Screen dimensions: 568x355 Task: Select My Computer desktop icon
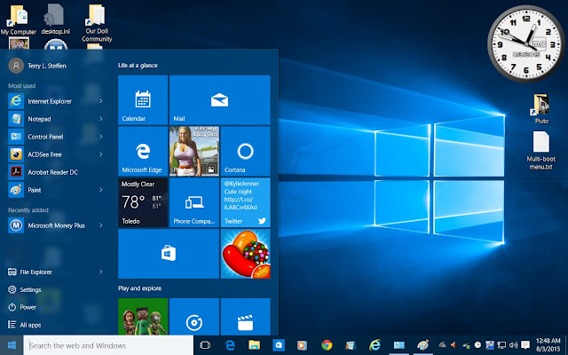click(18, 20)
